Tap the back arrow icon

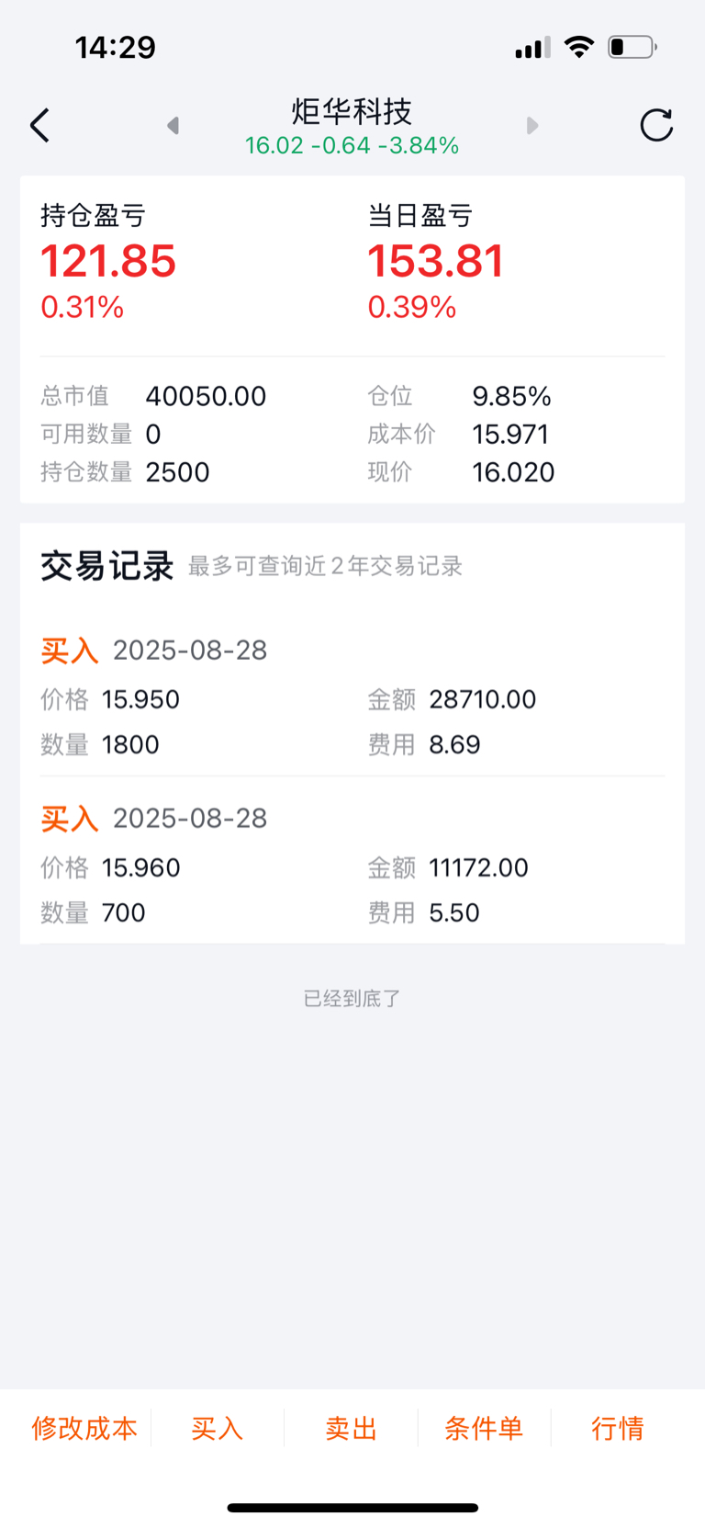click(x=39, y=125)
